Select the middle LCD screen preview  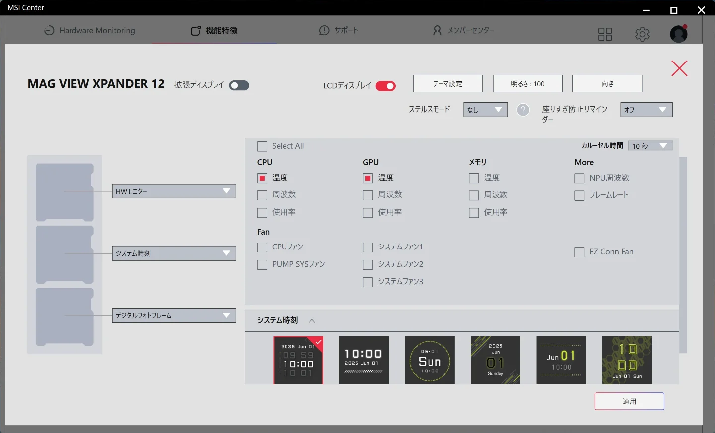pos(65,254)
